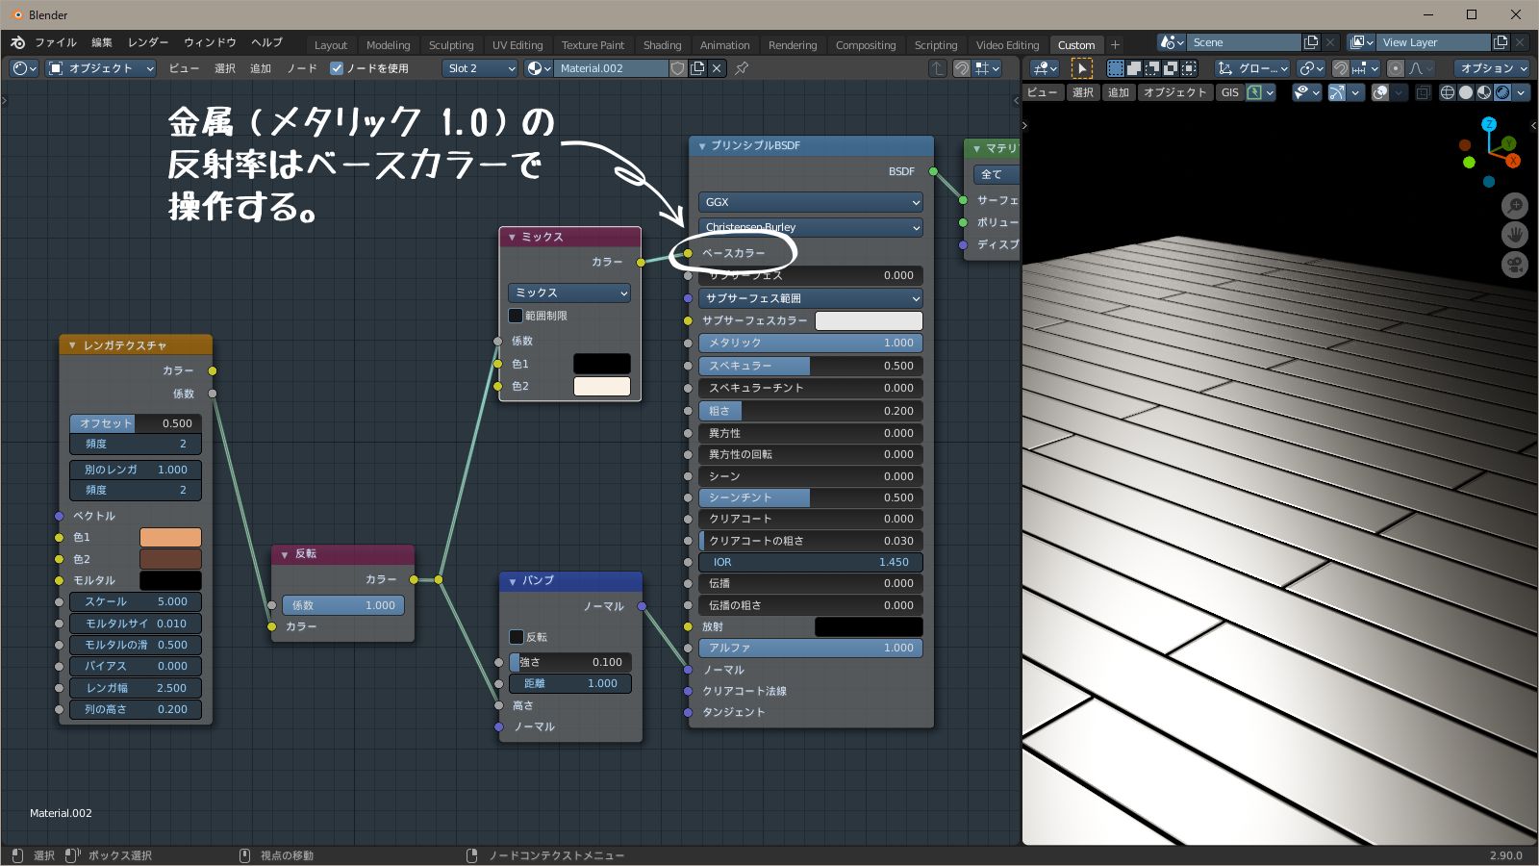
Task: Choose the intersect selection mode icon
Action: click(1189, 68)
